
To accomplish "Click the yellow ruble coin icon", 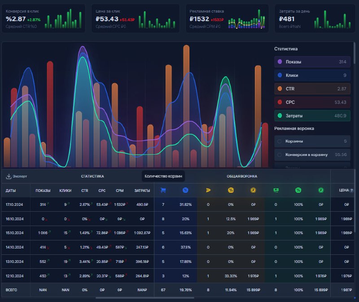I will click(253, 190).
